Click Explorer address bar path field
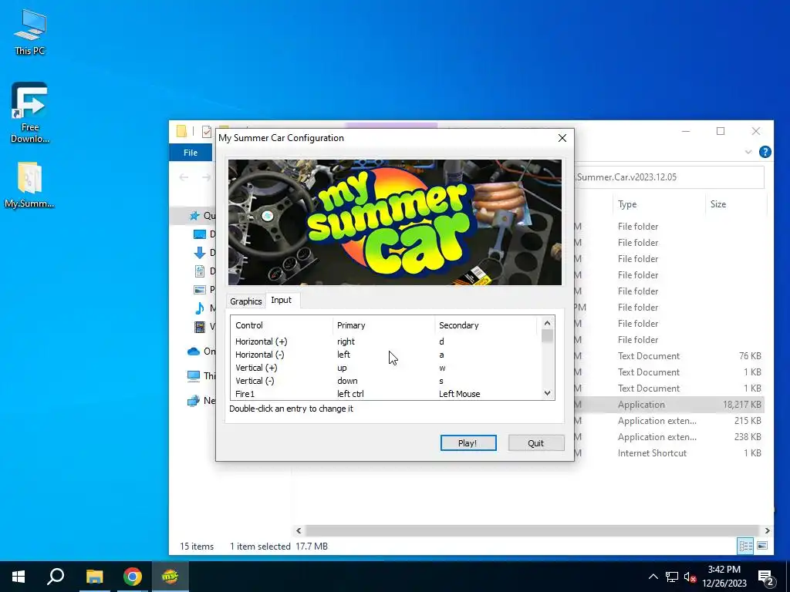The image size is (790, 592). pyautogui.click(x=669, y=177)
